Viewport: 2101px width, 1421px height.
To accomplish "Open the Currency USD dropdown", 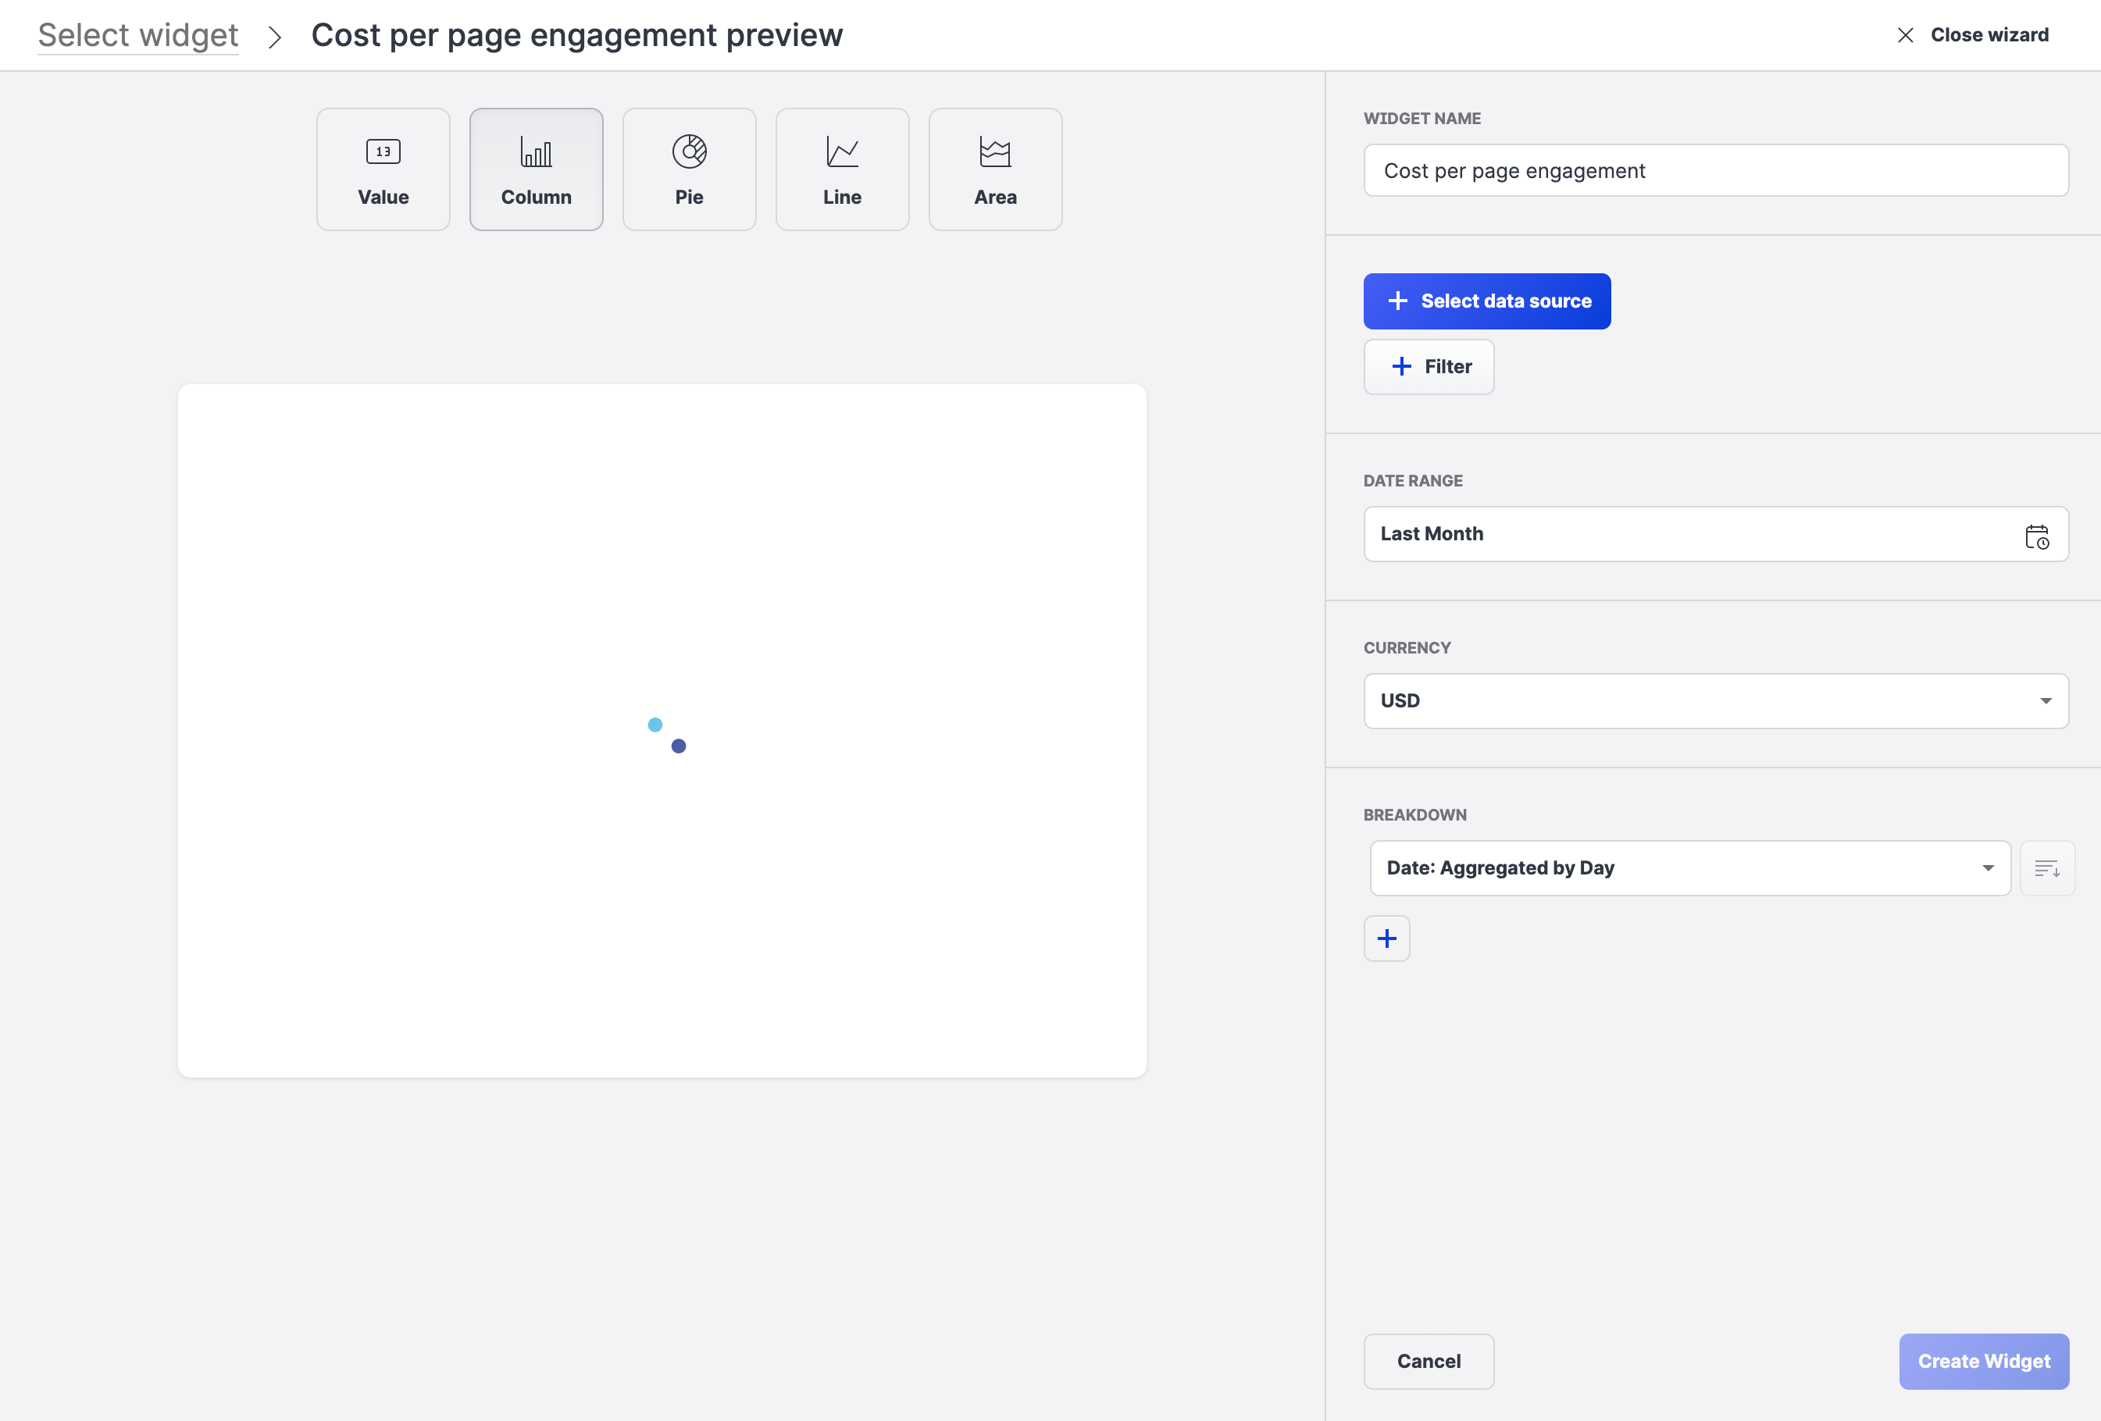I will (x=1715, y=700).
